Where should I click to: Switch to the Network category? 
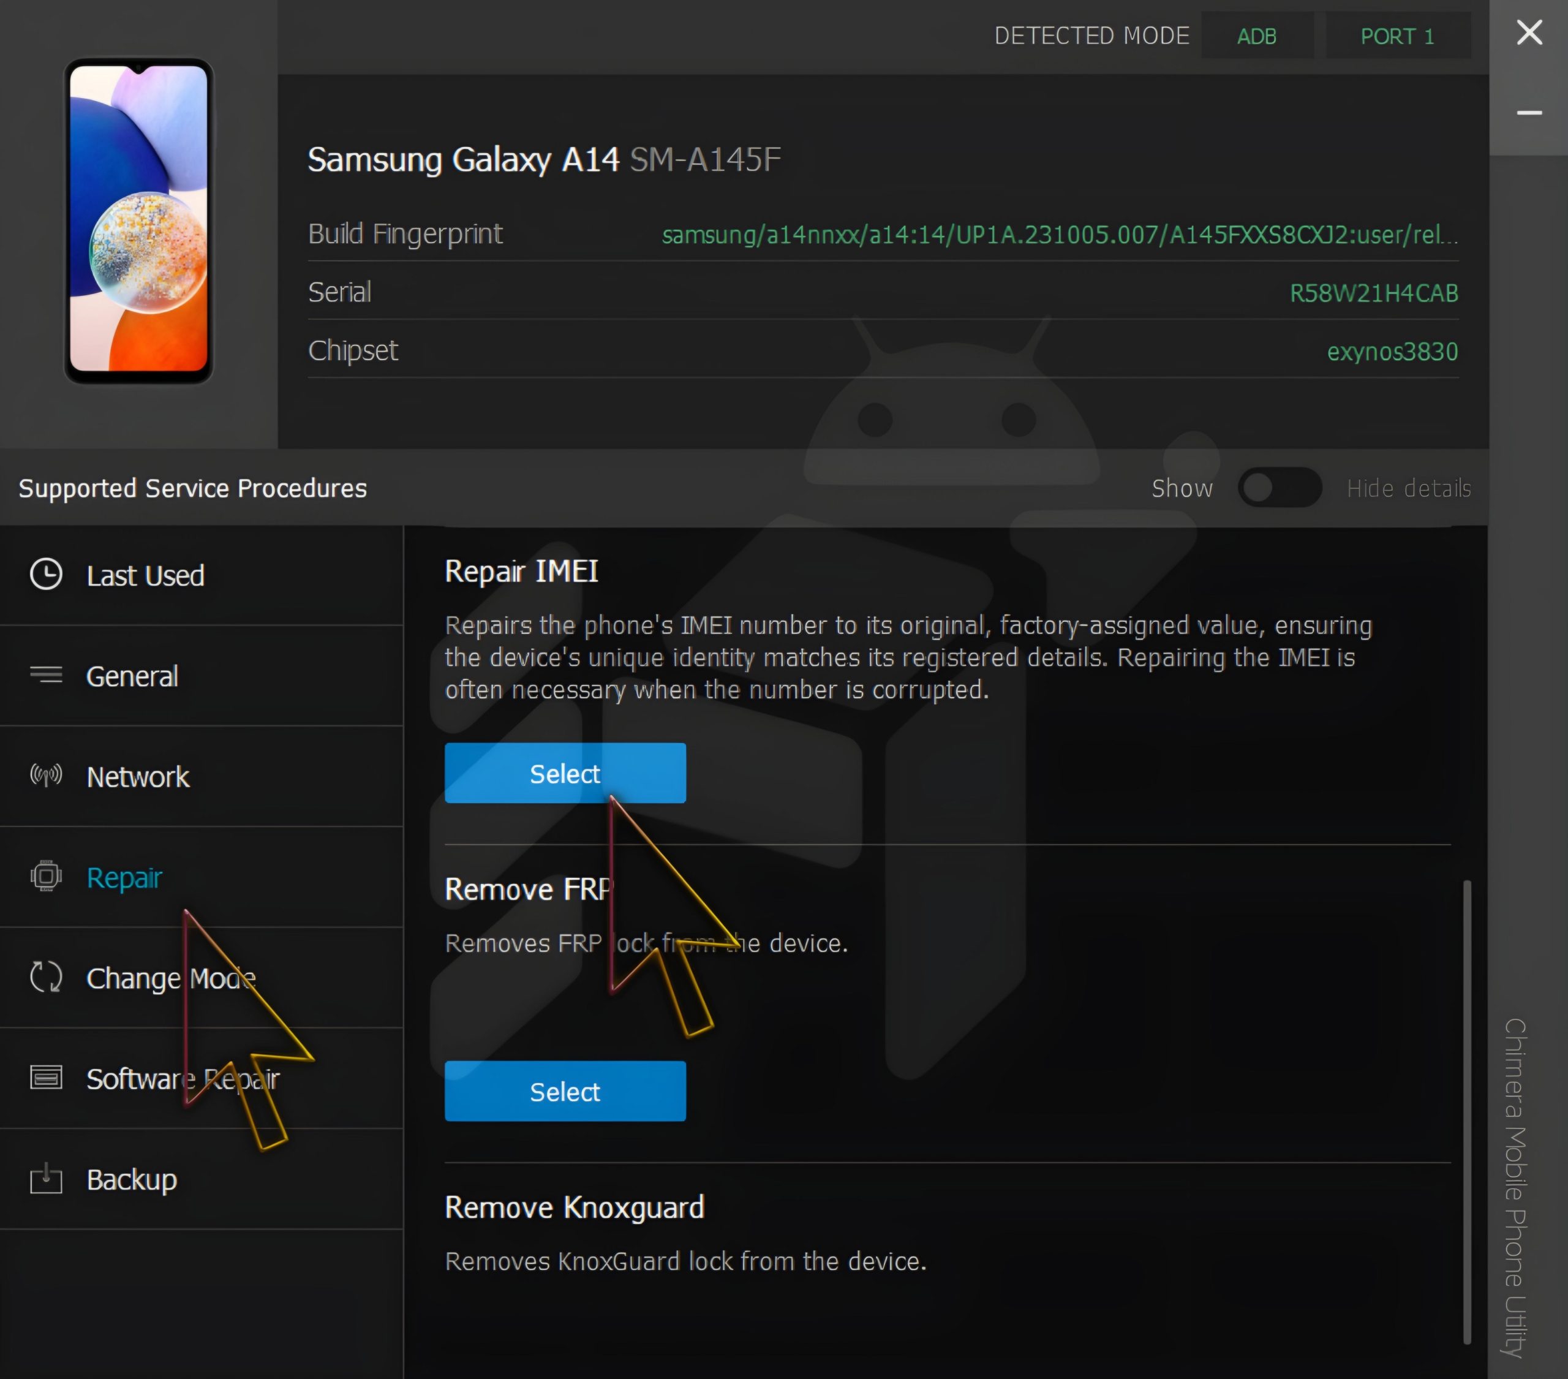coord(201,777)
